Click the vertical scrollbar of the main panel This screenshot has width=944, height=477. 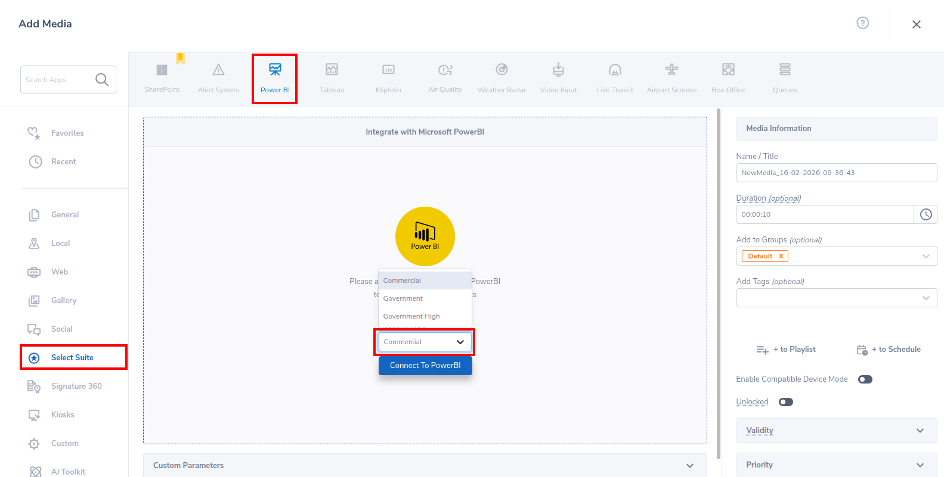[x=719, y=283]
